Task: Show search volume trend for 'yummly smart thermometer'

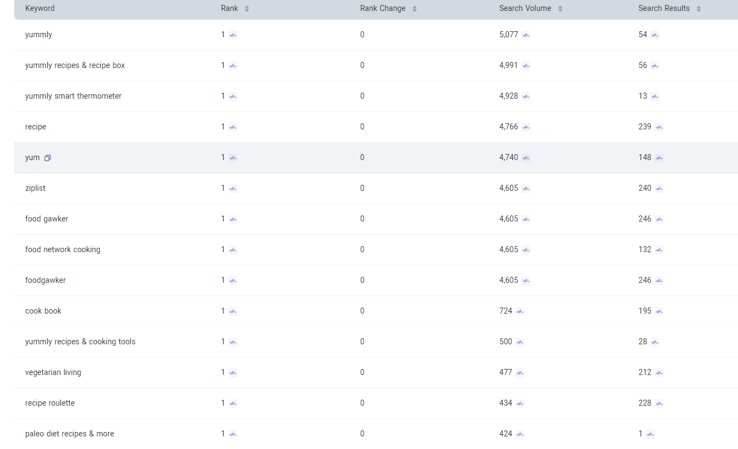Action: coord(526,96)
